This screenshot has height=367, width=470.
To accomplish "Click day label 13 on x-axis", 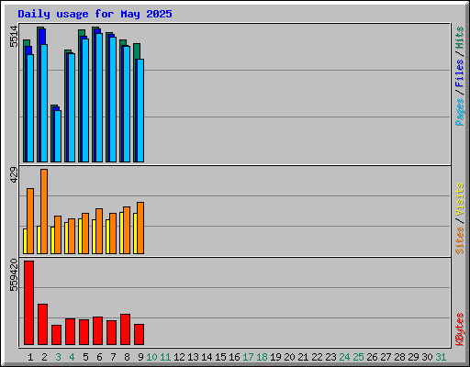I will (x=193, y=357).
